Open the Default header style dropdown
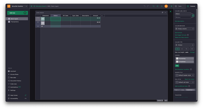The width and height of the screenshot is (203, 109). coord(185,75)
